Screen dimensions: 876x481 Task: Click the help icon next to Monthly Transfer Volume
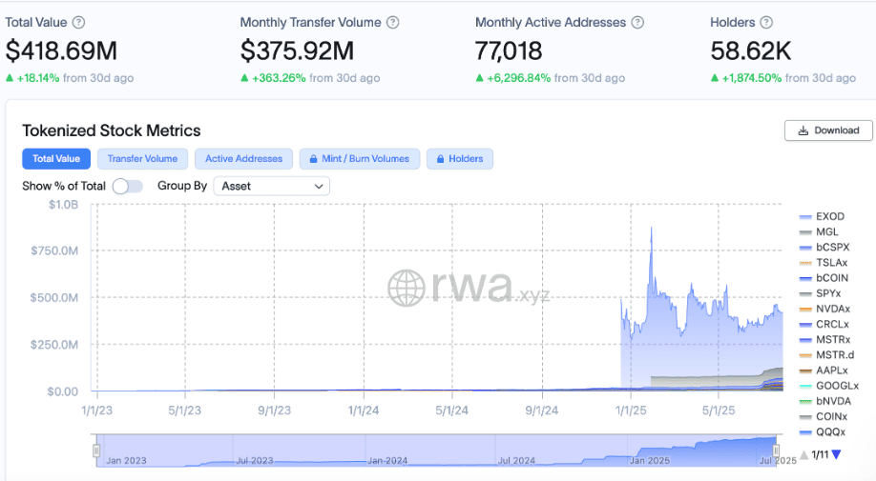pos(393,22)
